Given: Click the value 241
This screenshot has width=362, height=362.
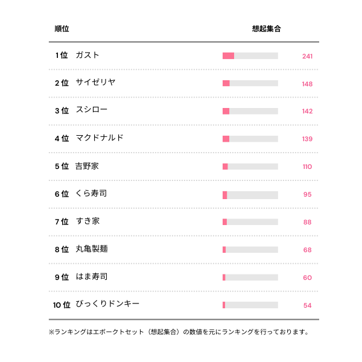Looking at the screenshot, I should coord(307,56).
